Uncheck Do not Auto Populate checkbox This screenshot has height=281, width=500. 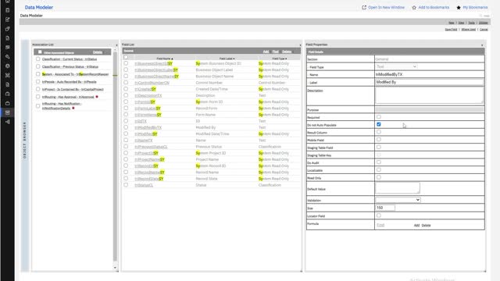(x=378, y=124)
